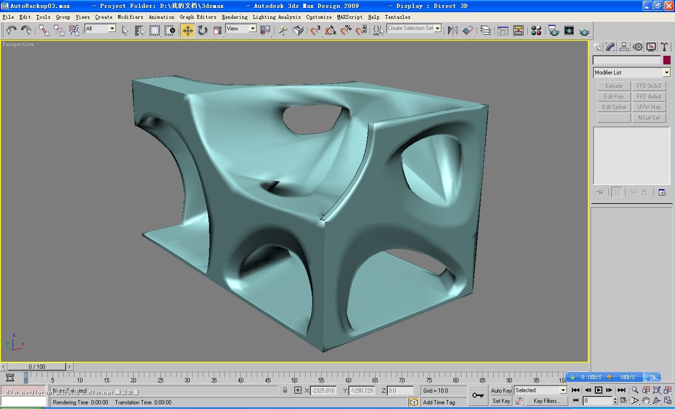This screenshot has height=409, width=675.
Task: Activate the Select and Link tool
Action: click(44, 30)
